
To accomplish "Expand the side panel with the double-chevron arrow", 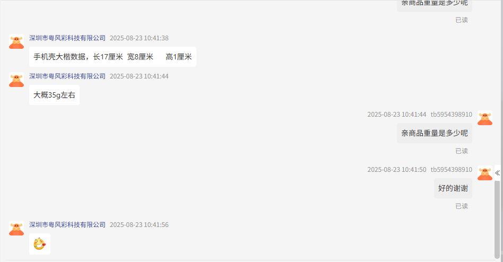I will click(x=497, y=173).
